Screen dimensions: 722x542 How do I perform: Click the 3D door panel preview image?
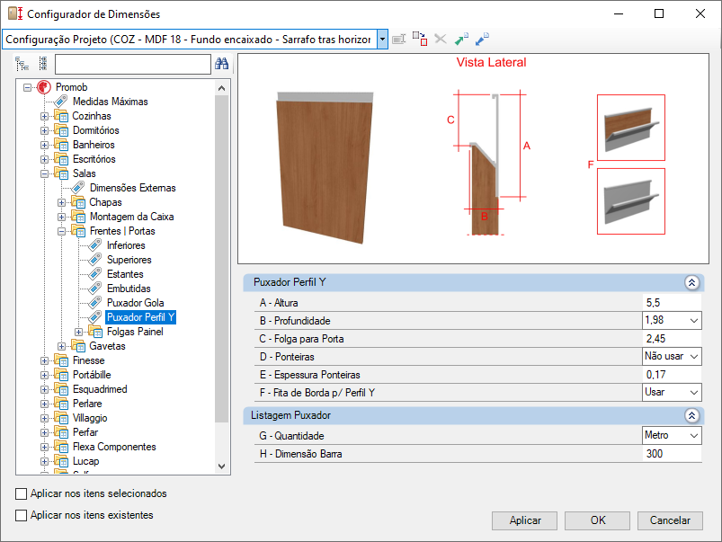pyautogui.click(x=325, y=167)
